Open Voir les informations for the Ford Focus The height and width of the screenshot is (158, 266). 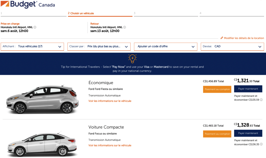coord(109,145)
